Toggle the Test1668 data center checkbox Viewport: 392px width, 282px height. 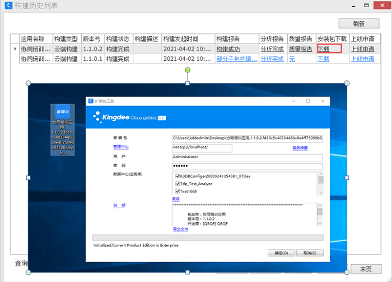tap(177, 192)
